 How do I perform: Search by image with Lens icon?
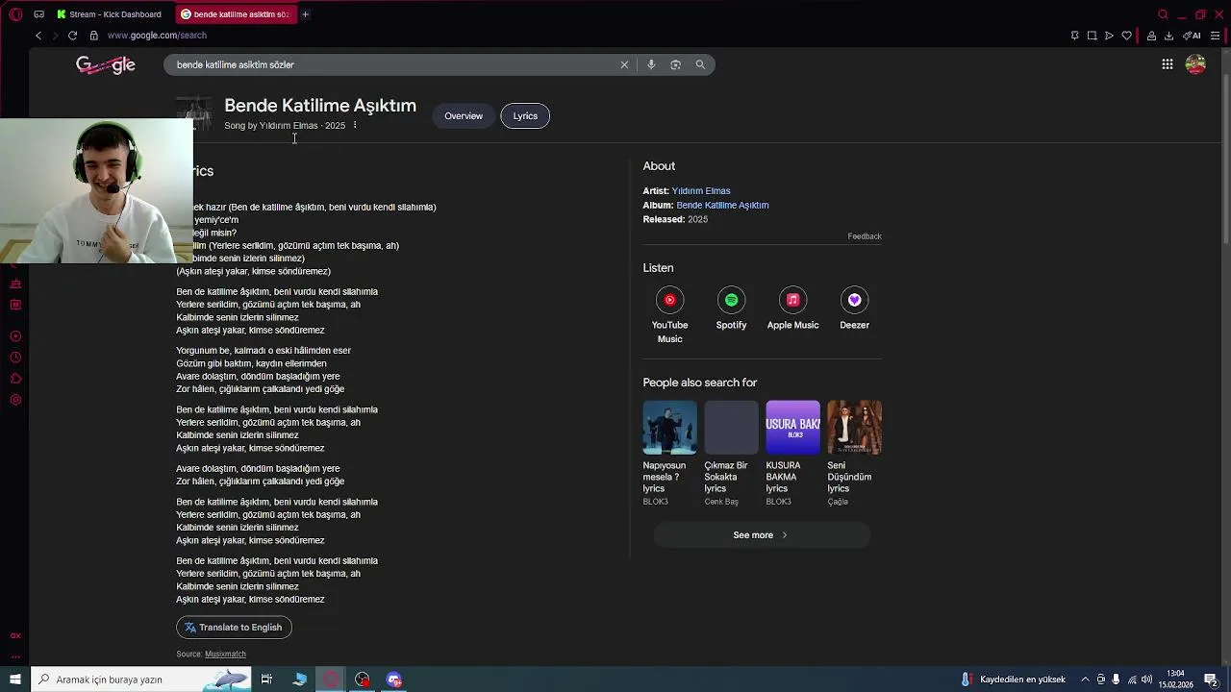click(x=675, y=64)
